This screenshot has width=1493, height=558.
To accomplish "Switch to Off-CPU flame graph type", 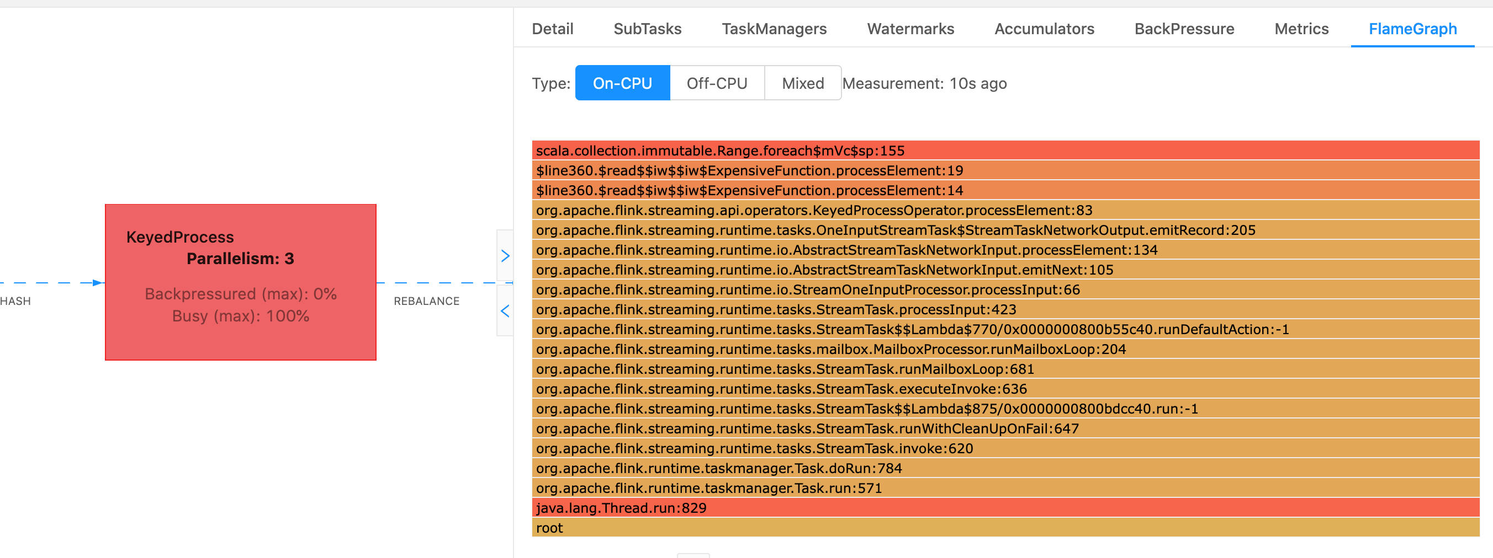I will (x=716, y=83).
